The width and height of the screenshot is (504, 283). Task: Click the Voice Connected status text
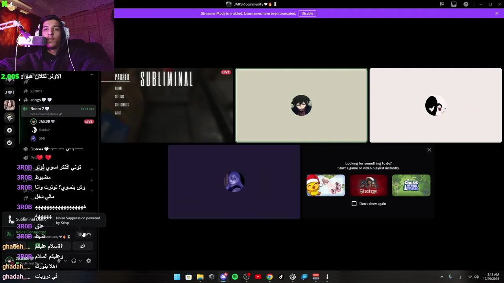[31, 232]
